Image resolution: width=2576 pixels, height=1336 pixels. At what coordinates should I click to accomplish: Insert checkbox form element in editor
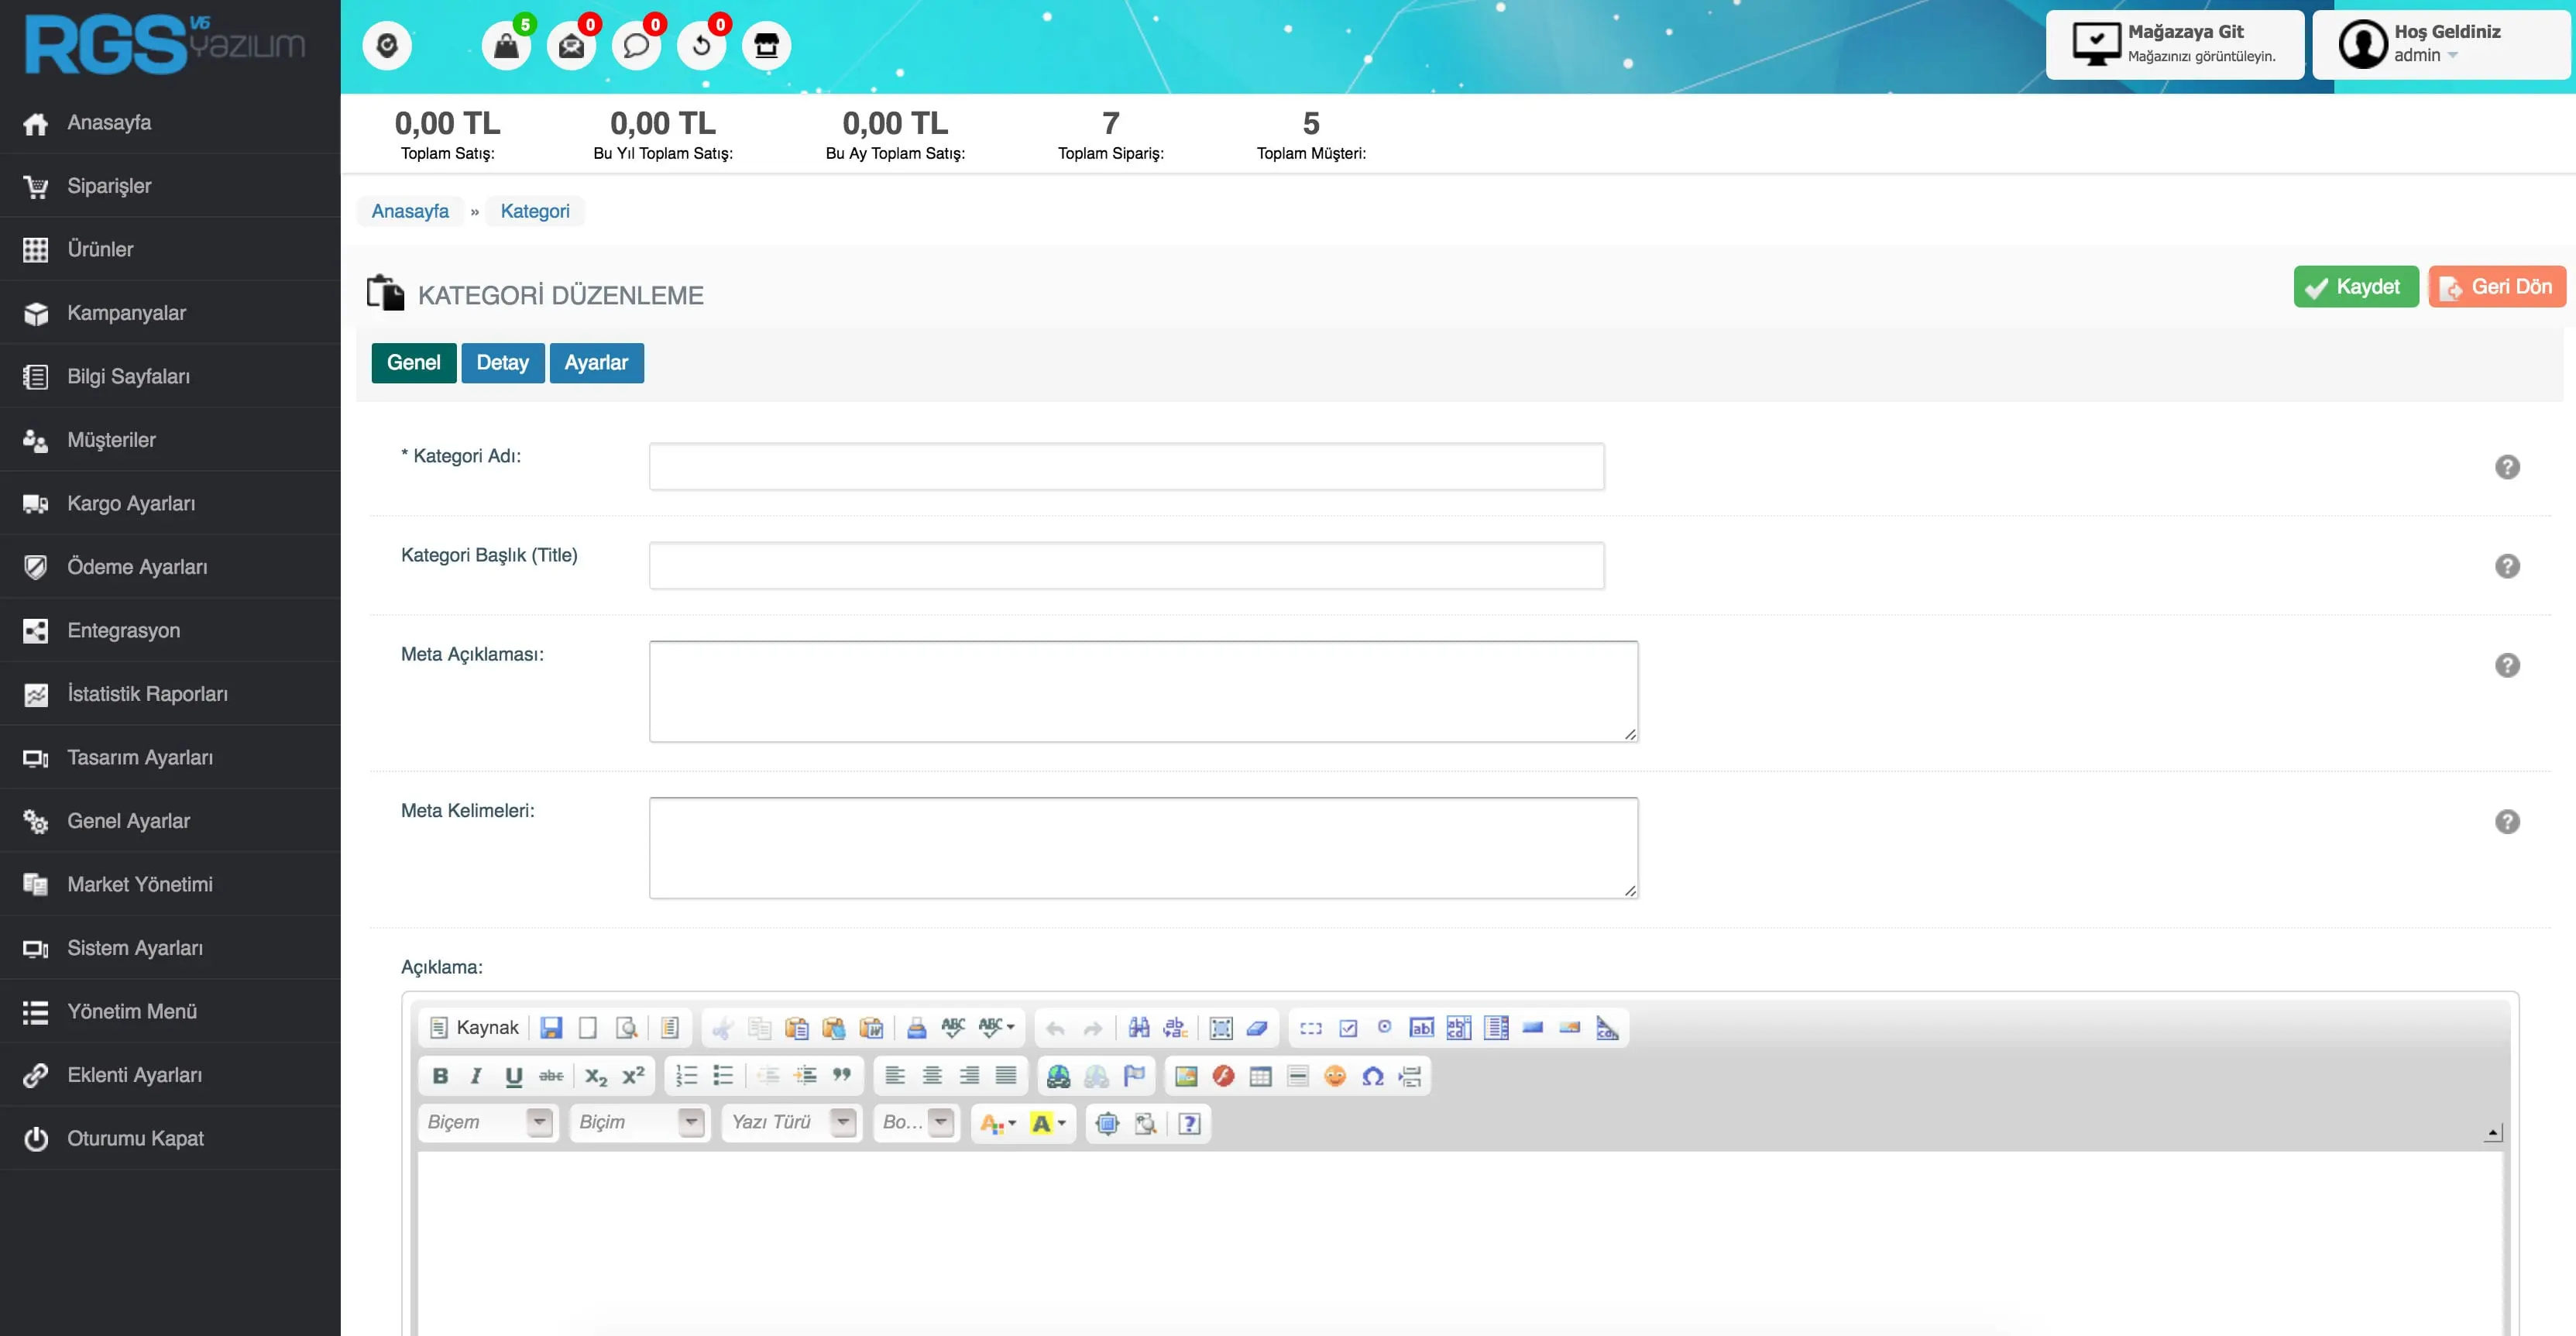click(x=1348, y=1028)
